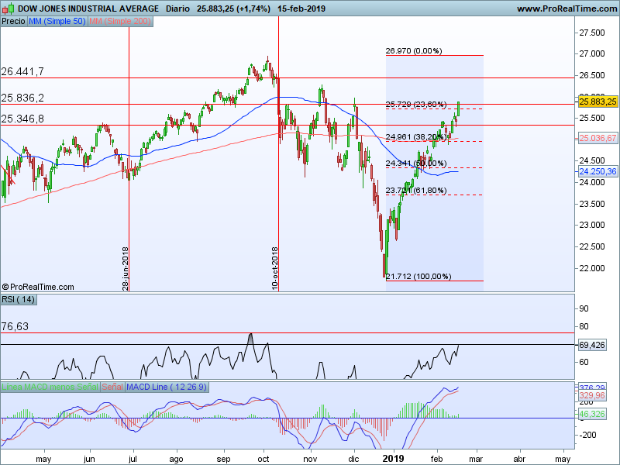Click the Precio legend label

click(13, 22)
